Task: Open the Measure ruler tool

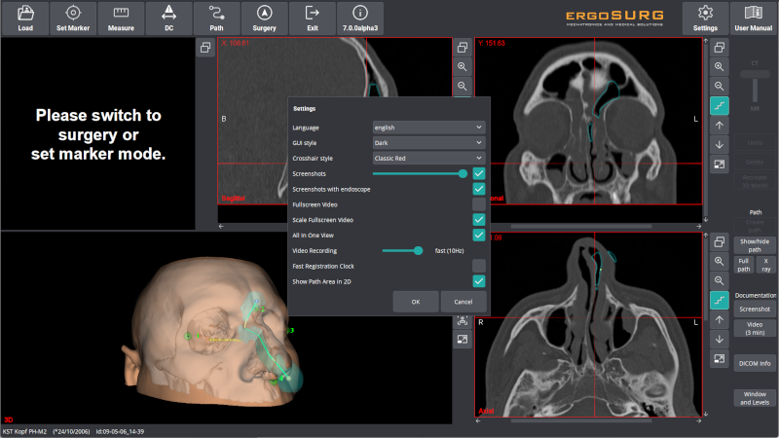Action: pos(121,18)
